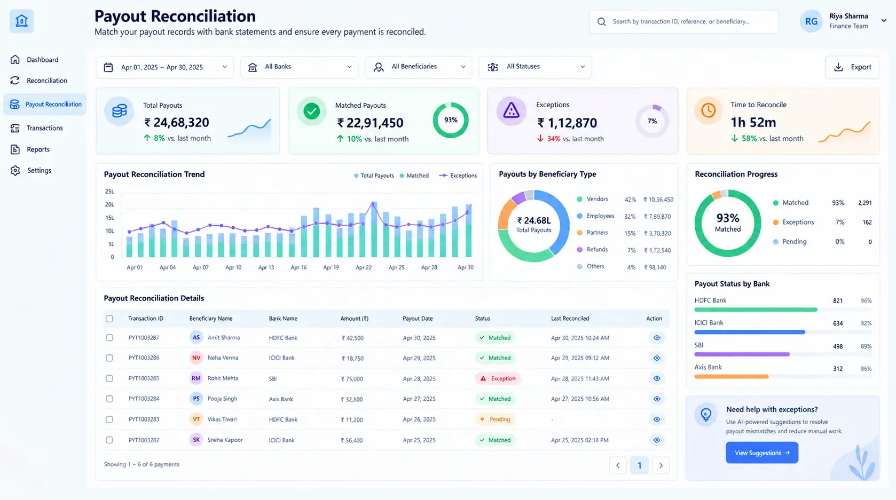Open the All Beneficiaries filter
This screenshot has height=500, width=896.
pyautogui.click(x=419, y=67)
